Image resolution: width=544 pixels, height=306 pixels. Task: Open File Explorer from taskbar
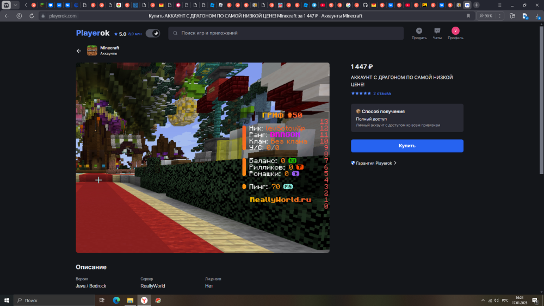coord(130,301)
